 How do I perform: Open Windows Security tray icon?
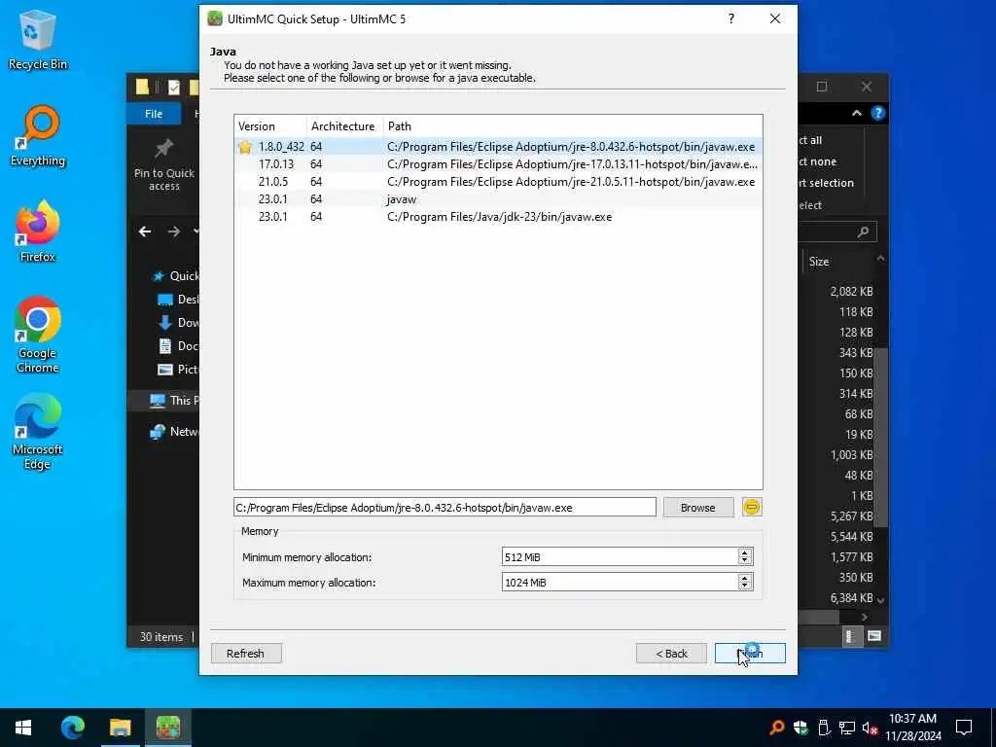[x=800, y=728]
